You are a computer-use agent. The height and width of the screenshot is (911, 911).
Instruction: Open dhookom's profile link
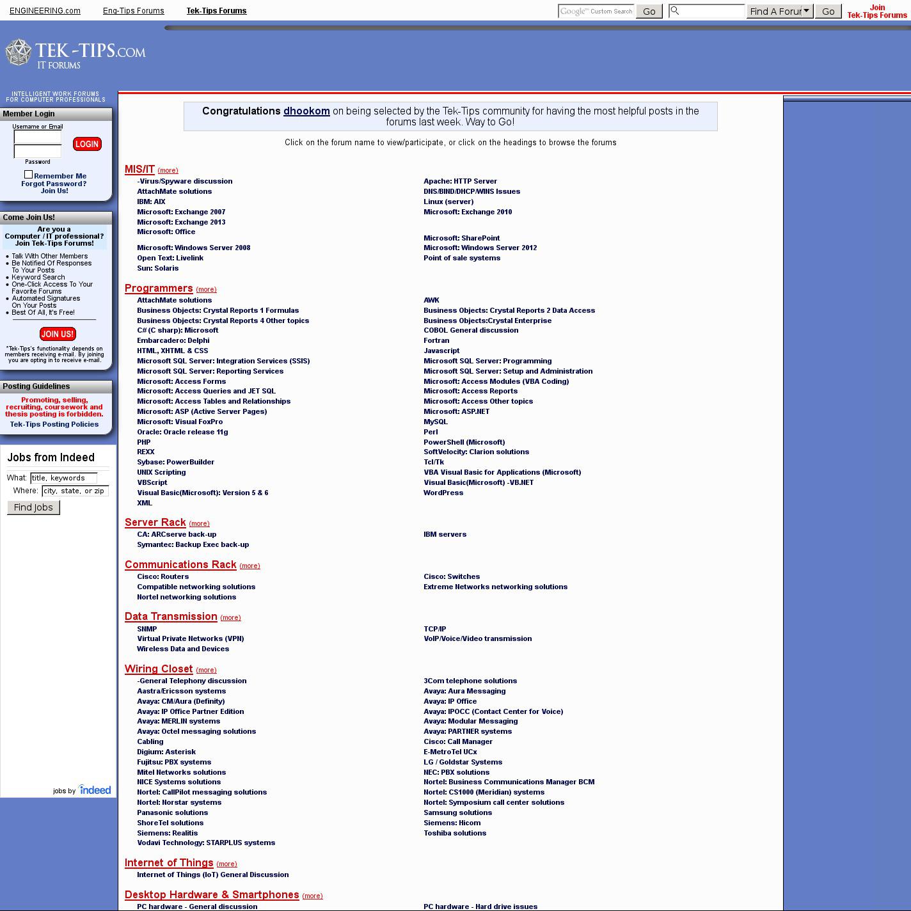(306, 111)
